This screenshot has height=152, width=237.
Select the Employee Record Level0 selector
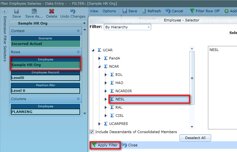pyautogui.click(x=45, y=78)
